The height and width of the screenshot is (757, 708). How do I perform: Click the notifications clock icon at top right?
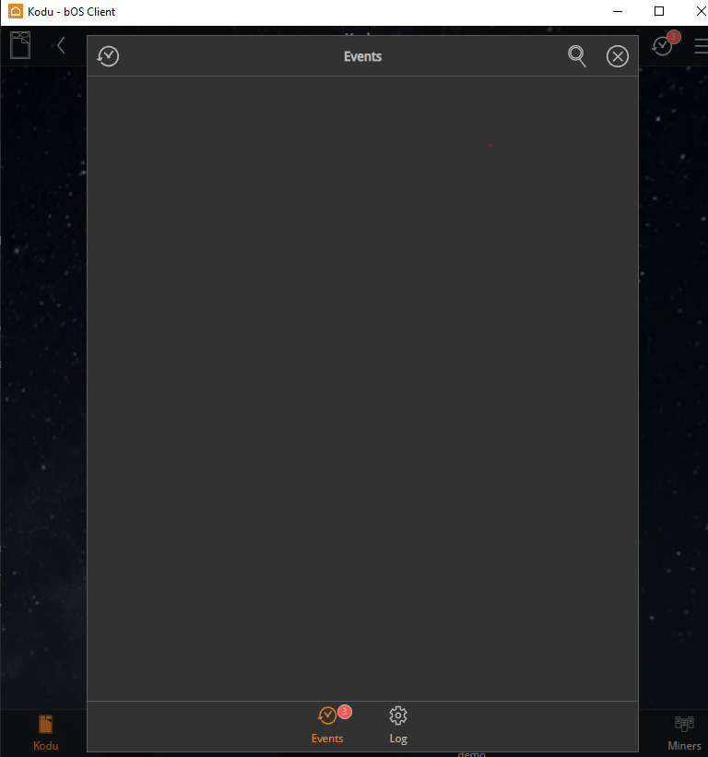[662, 45]
